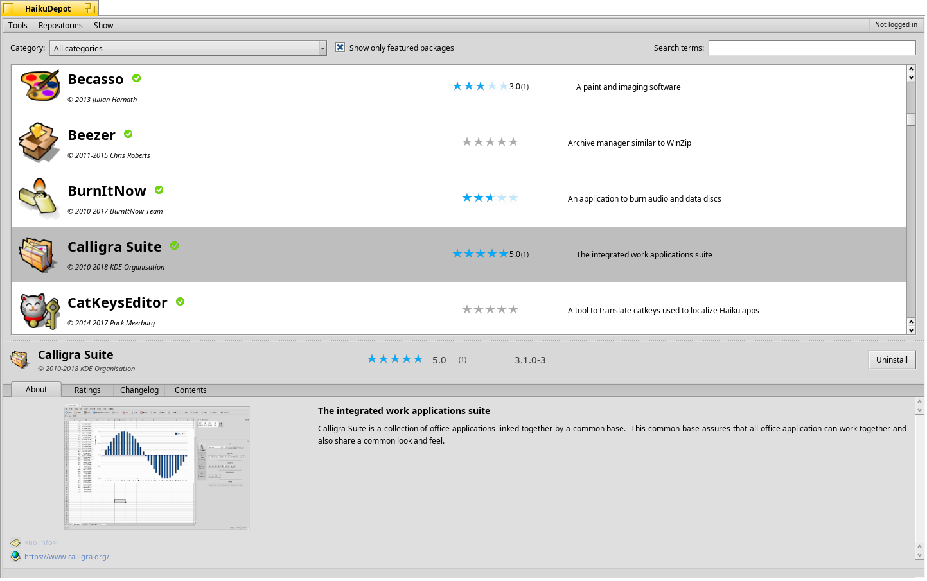Image resolution: width=927 pixels, height=581 pixels.
Task: Open the Tools menu
Action: click(x=18, y=26)
